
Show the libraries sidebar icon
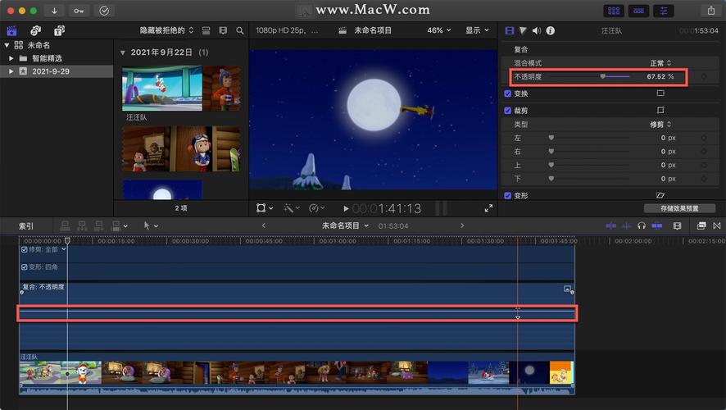(x=11, y=30)
